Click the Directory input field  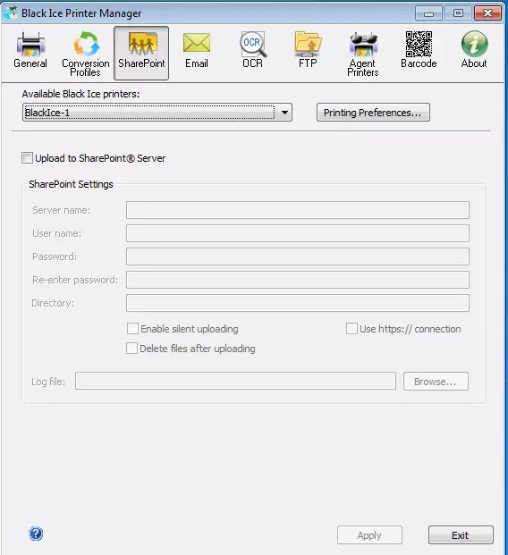click(x=298, y=303)
